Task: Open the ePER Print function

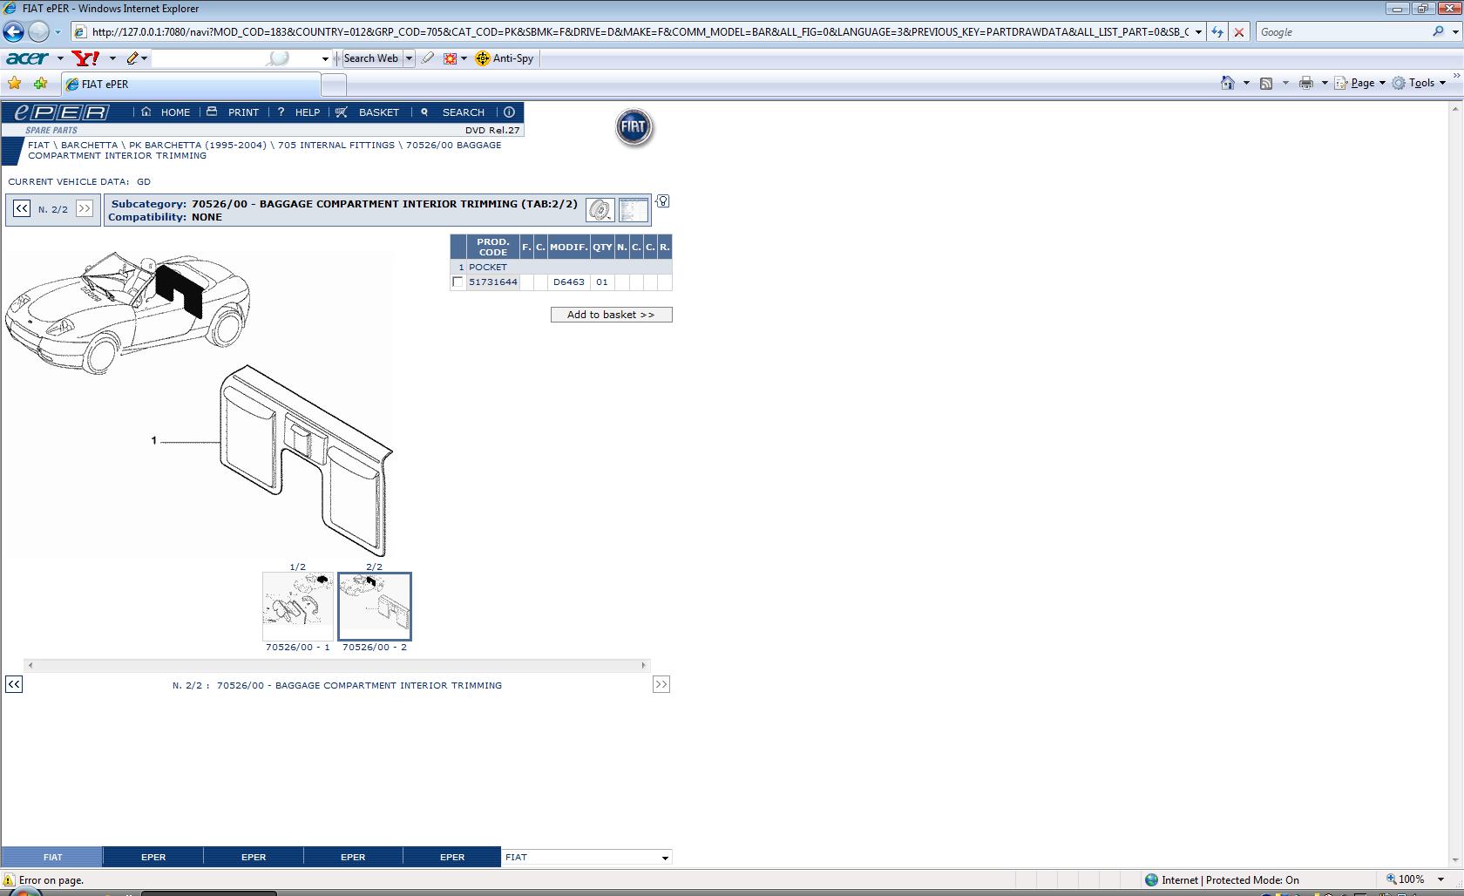Action: [x=233, y=112]
